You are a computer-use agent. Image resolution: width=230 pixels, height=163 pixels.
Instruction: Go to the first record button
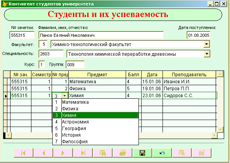tap(24, 153)
